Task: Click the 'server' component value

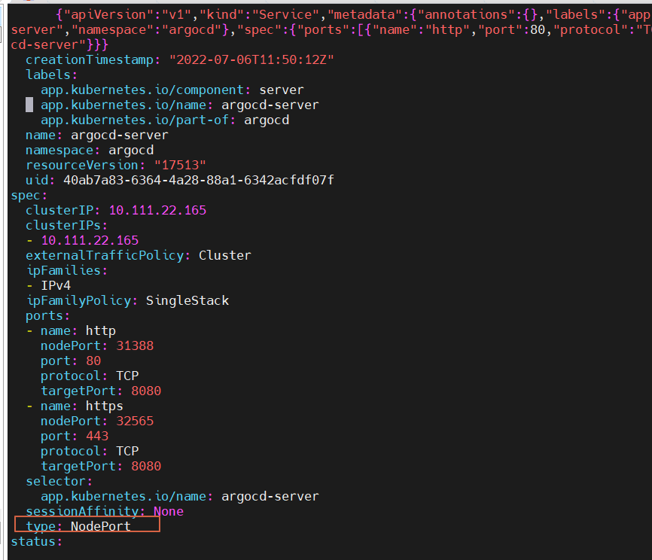Action: tap(282, 90)
